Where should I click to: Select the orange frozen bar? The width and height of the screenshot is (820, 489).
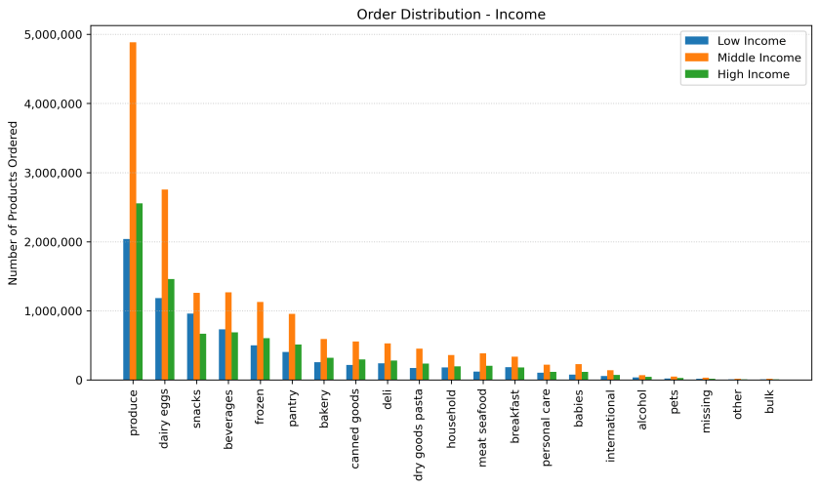click(x=261, y=341)
